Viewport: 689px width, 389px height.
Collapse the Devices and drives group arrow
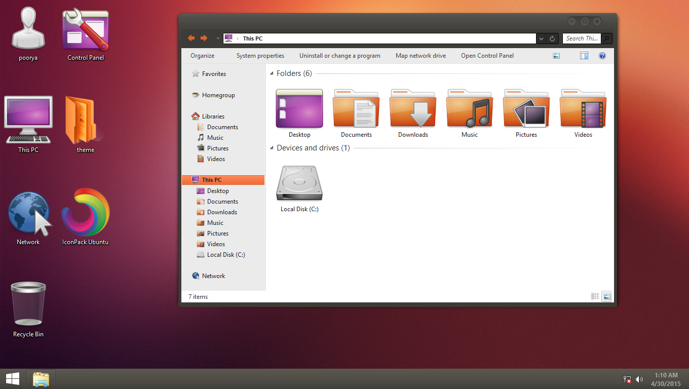coord(272,148)
